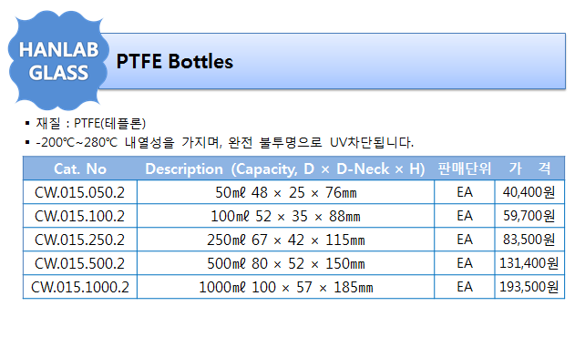The image size is (585, 337).
Task: Click the Description column header
Action: tap(285, 168)
